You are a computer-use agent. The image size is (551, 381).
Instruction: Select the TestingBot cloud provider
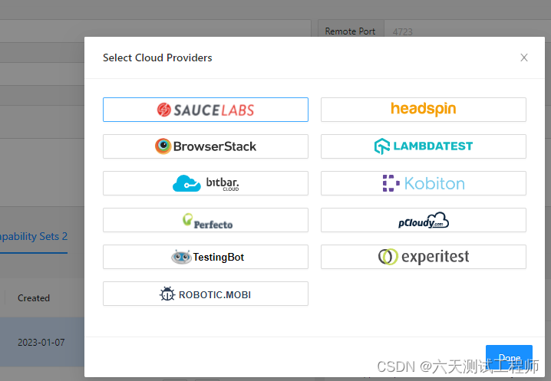click(x=206, y=257)
